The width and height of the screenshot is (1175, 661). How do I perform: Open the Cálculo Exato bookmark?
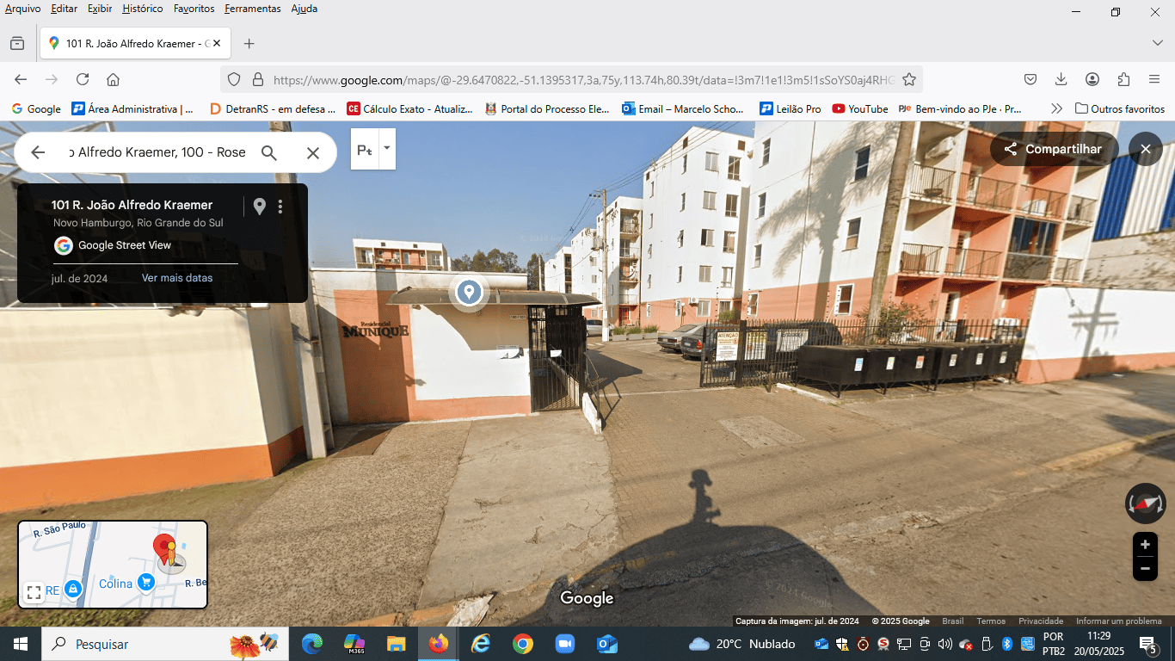(x=409, y=108)
